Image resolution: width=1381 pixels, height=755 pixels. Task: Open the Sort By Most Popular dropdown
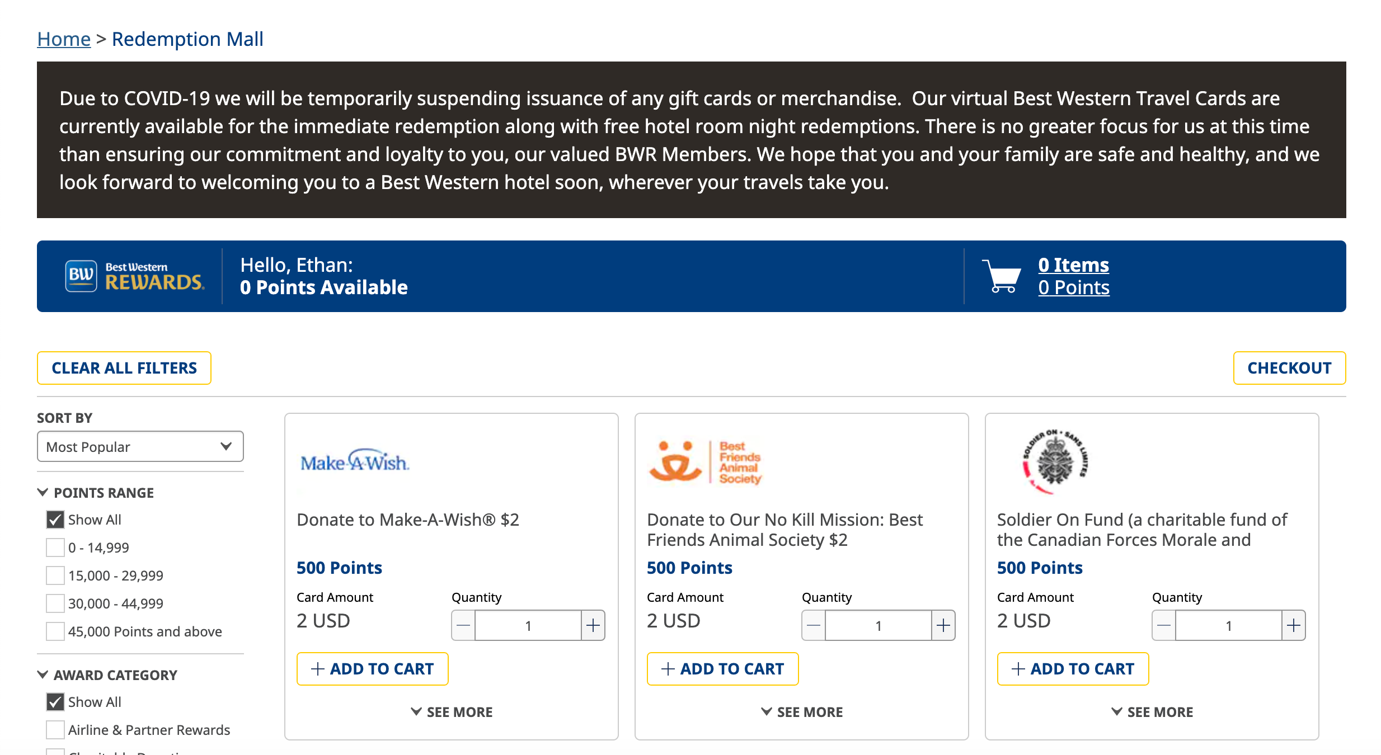(x=140, y=447)
